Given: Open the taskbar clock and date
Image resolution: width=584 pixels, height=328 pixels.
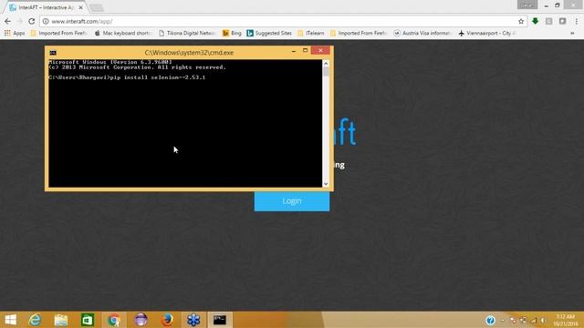Looking at the screenshot, I should pos(565,320).
